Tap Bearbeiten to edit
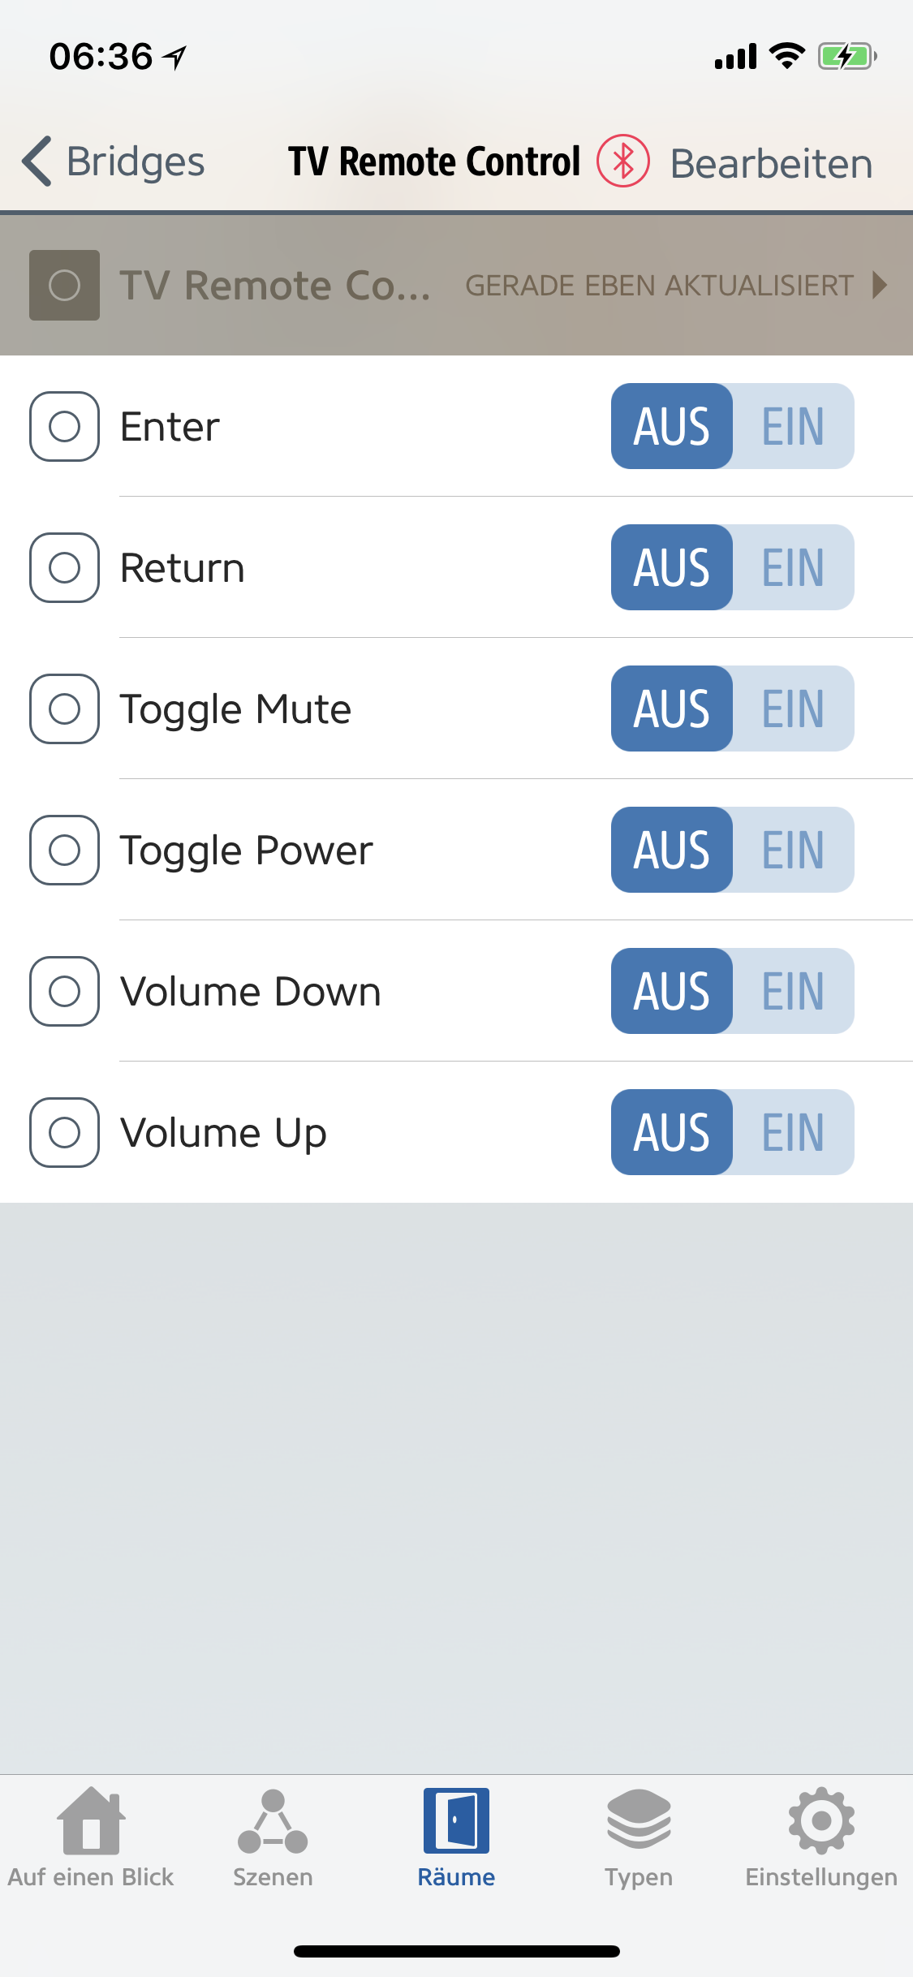This screenshot has width=913, height=1977. (x=771, y=163)
